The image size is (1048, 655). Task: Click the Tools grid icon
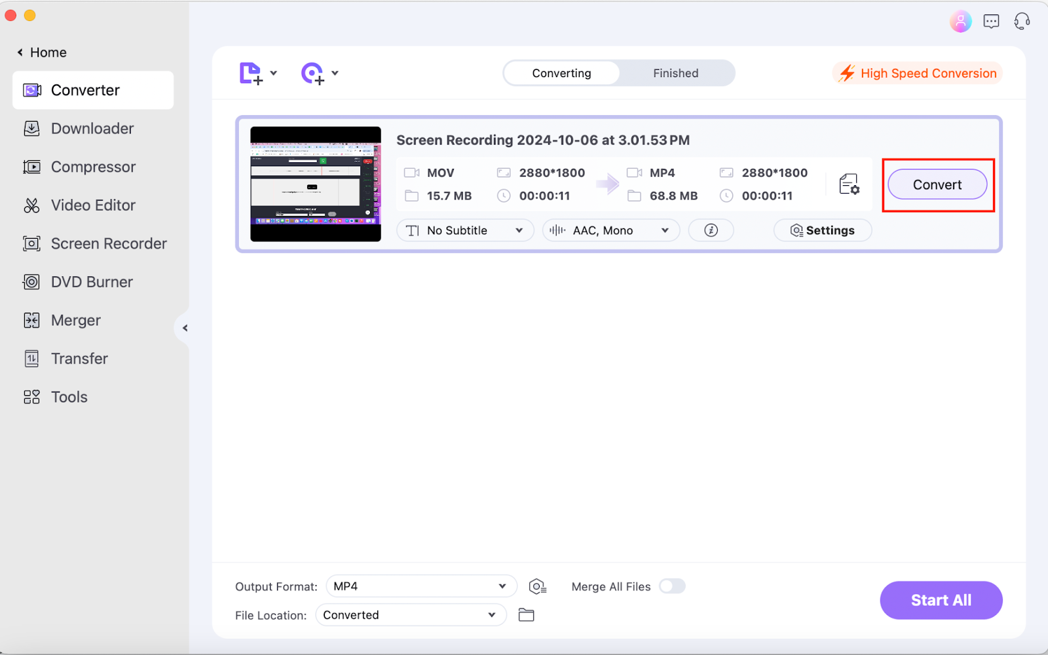[31, 397]
